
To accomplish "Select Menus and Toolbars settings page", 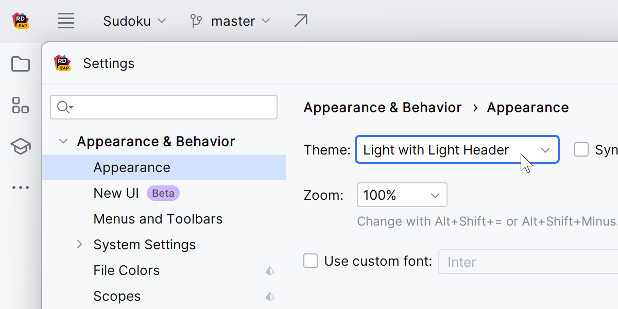I will point(158,219).
